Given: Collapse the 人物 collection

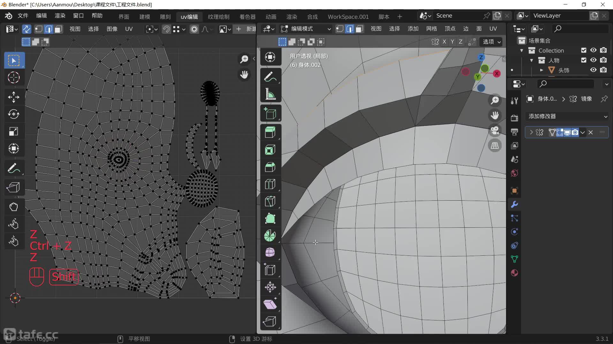Looking at the screenshot, I should pyautogui.click(x=532, y=60).
